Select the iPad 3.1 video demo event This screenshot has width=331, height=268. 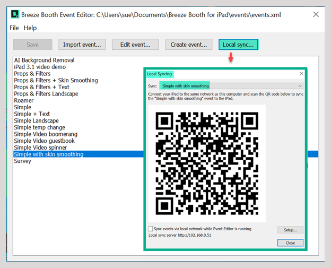tap(40, 67)
